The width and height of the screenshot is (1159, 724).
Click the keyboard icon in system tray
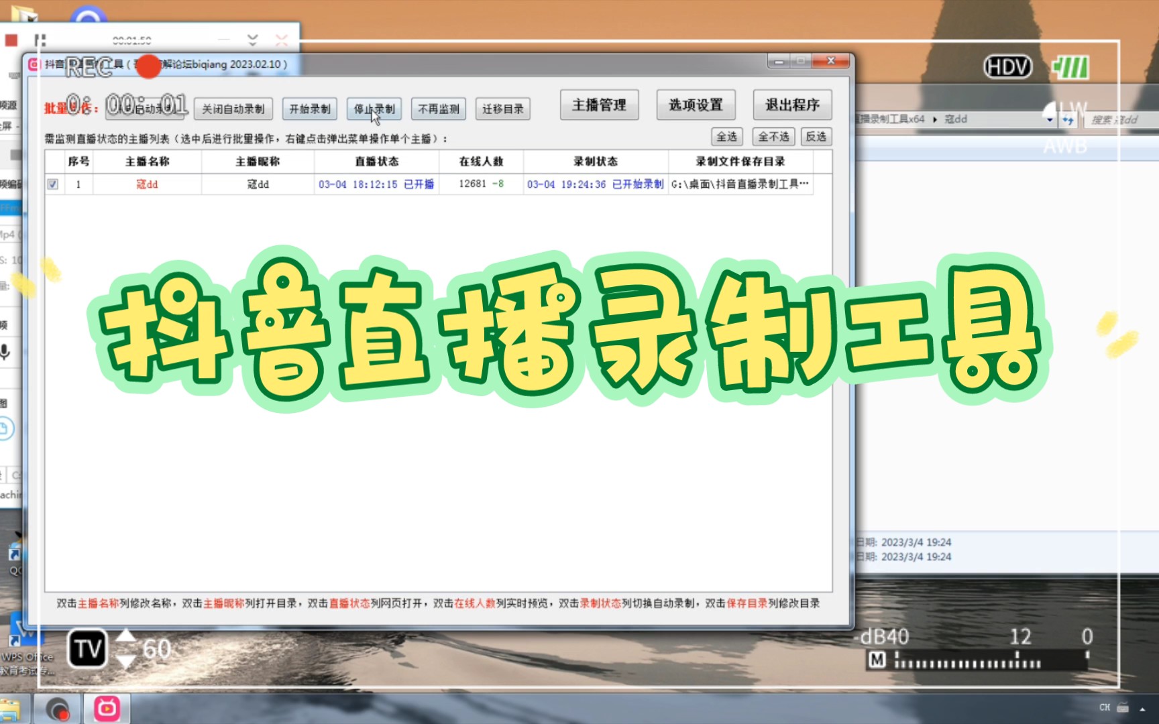pyautogui.click(x=1123, y=707)
